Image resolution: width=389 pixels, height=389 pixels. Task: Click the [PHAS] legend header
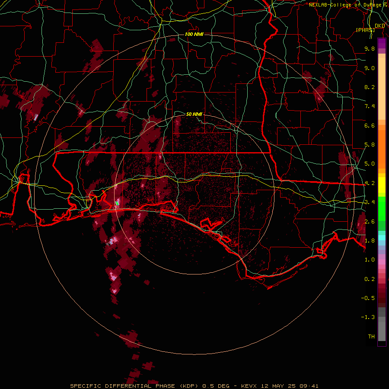click(365, 30)
